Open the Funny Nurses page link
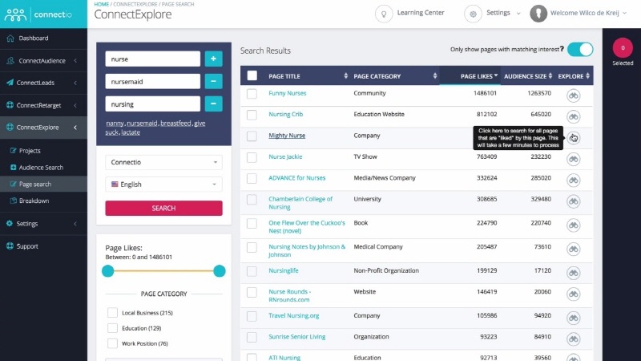 click(288, 93)
